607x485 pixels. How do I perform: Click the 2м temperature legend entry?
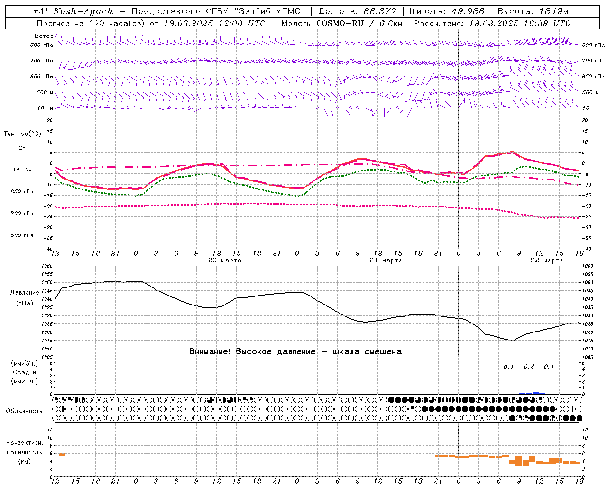(22, 148)
